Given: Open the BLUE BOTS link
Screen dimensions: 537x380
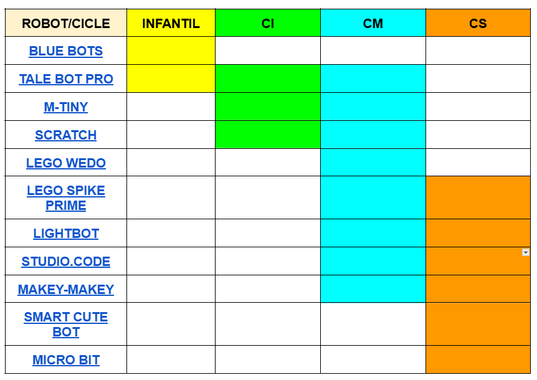Looking at the screenshot, I should (x=65, y=51).
